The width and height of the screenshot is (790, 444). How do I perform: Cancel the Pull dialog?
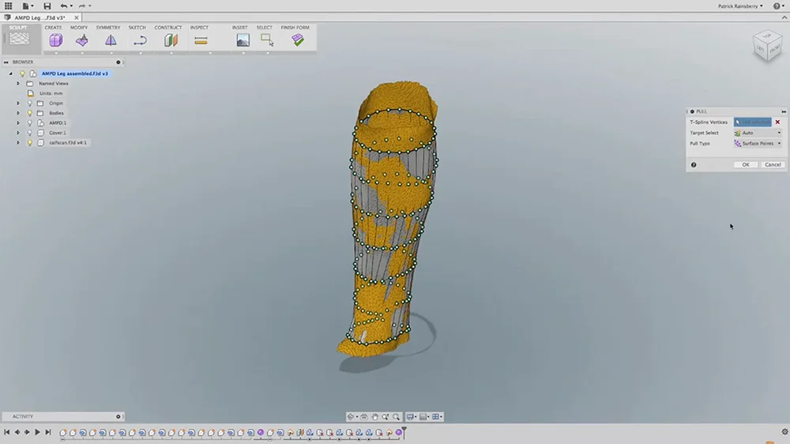(x=772, y=164)
